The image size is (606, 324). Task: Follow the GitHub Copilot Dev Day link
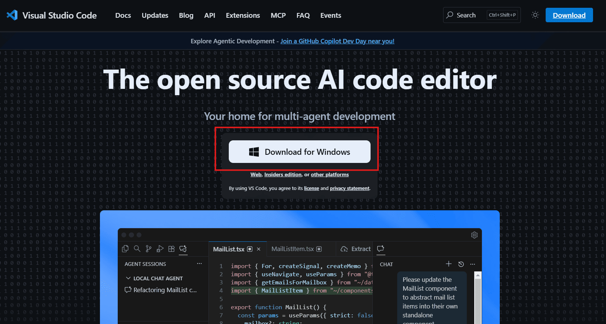click(337, 41)
